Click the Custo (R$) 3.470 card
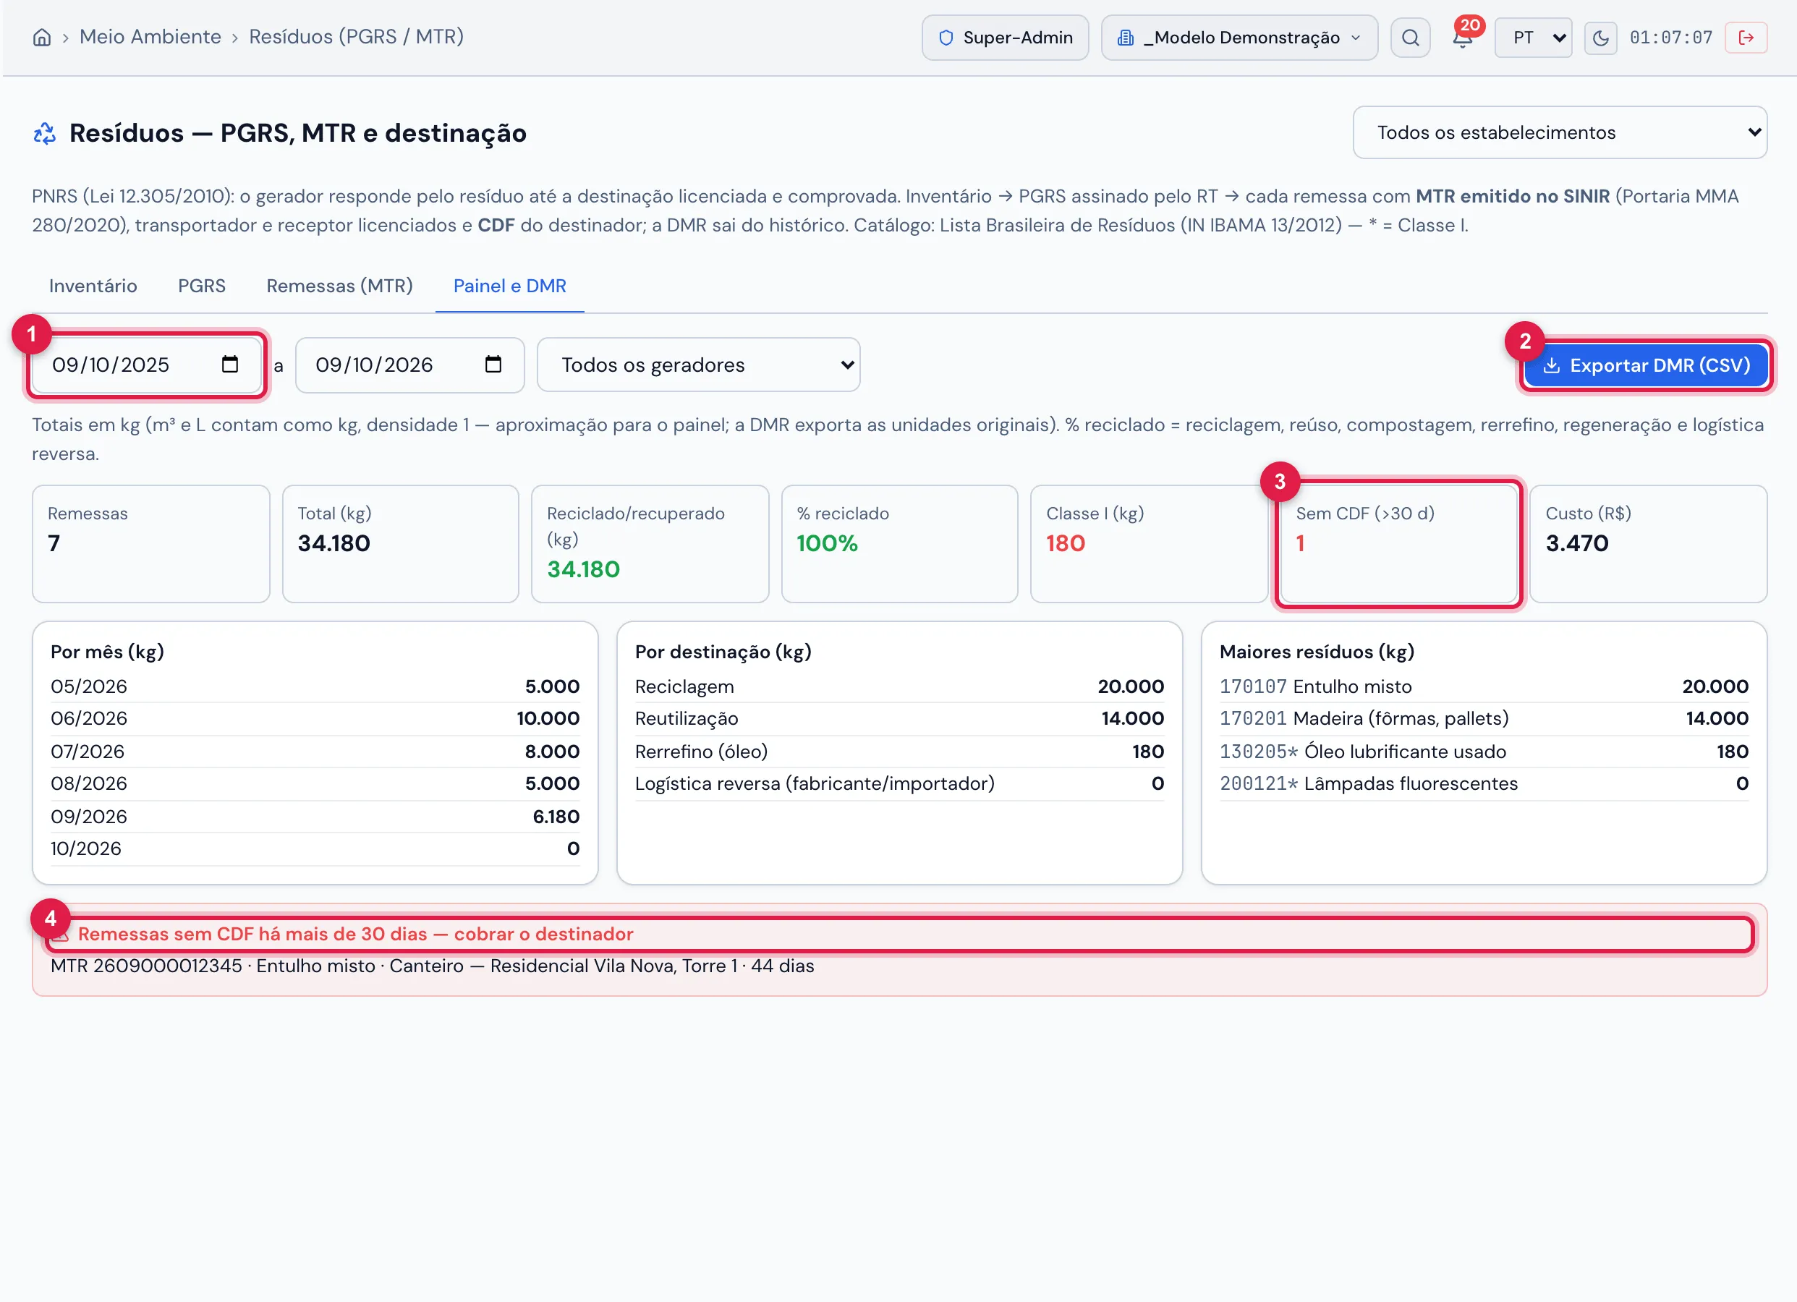The height and width of the screenshot is (1302, 1797). (x=1648, y=544)
